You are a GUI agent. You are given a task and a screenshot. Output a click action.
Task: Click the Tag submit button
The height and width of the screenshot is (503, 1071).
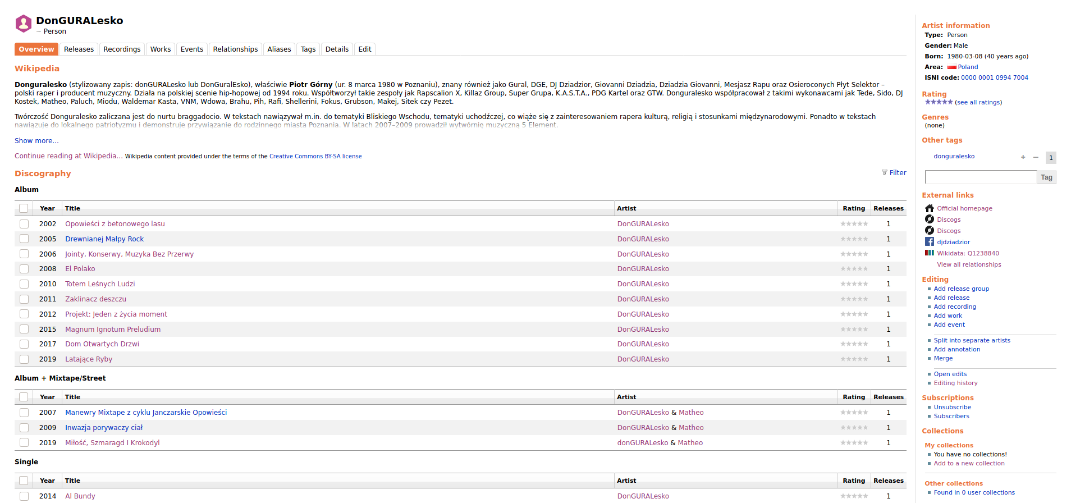pyautogui.click(x=1046, y=177)
